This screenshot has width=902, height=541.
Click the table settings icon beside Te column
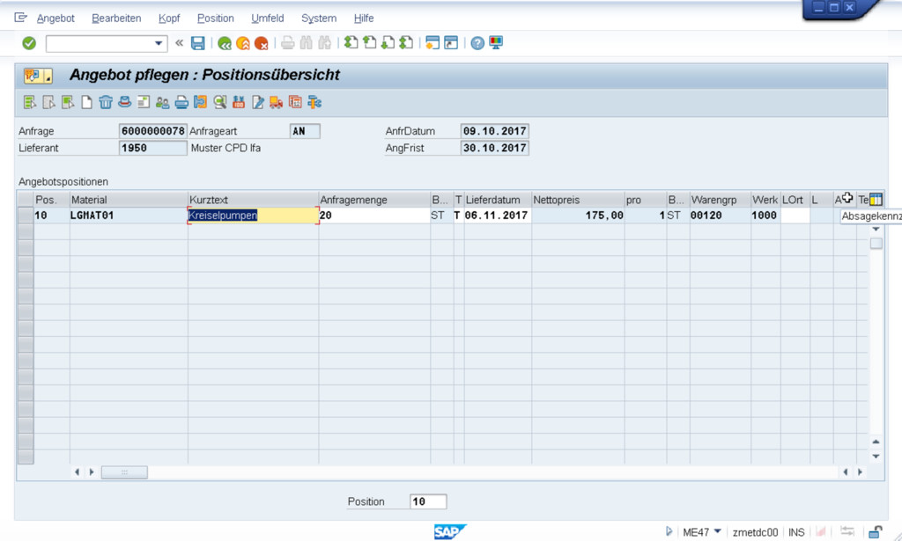876,200
